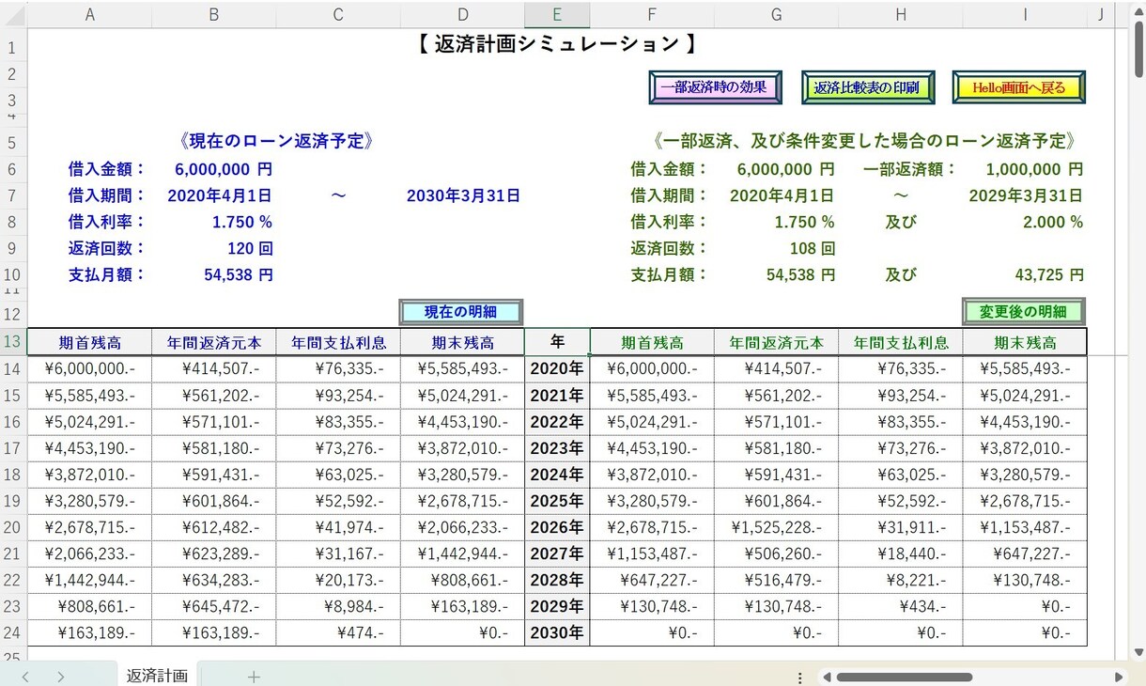
Task: Click 1.750 % rate in left section
Action: 242,222
